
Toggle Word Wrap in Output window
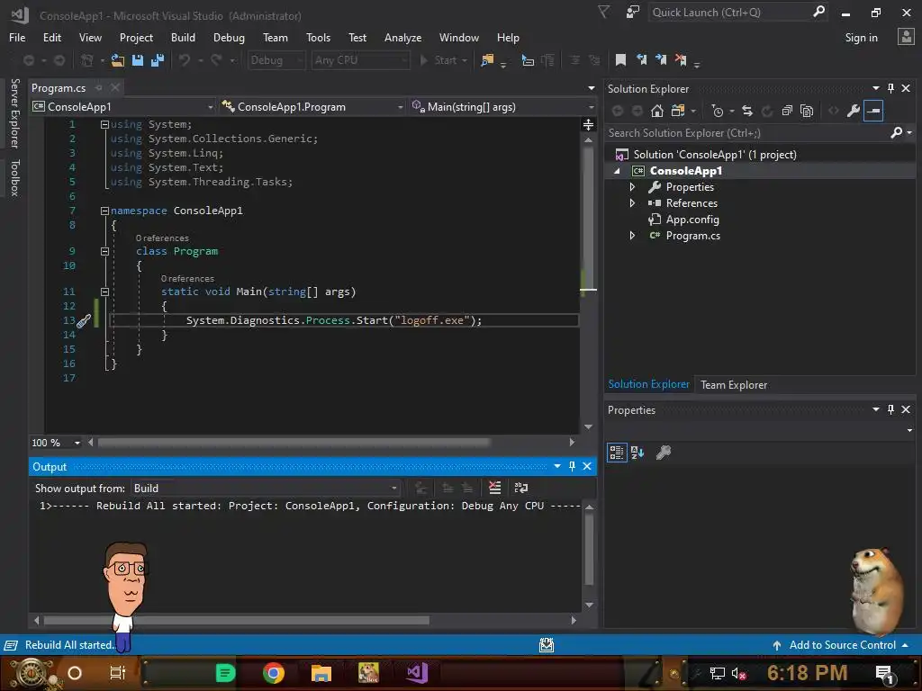coord(521,488)
